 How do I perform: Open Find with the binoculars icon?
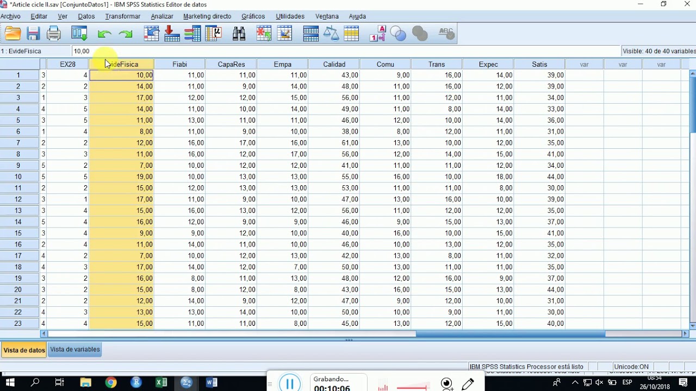(x=239, y=34)
